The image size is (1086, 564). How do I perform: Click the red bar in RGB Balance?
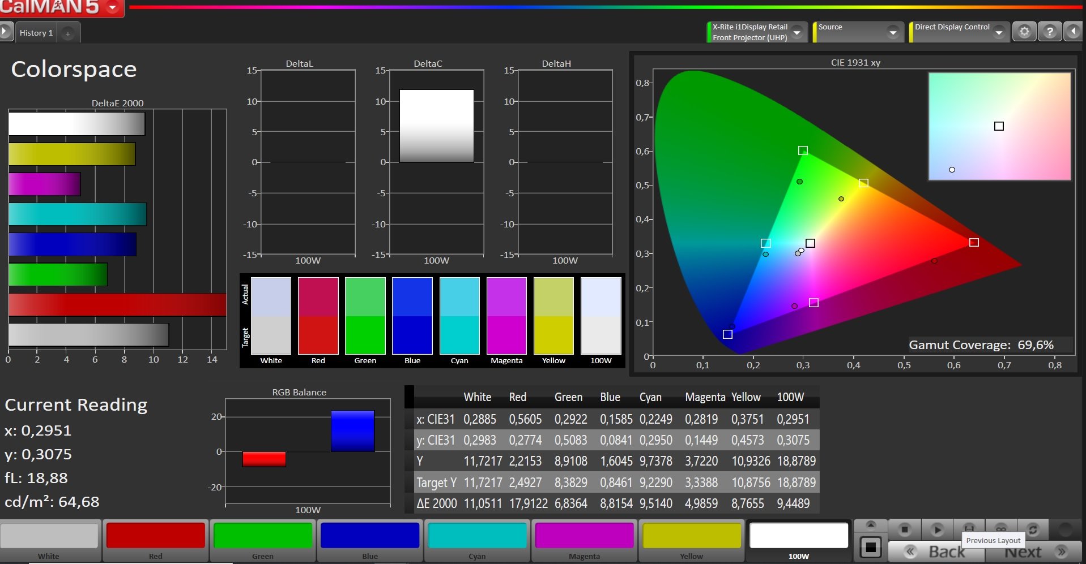pyautogui.click(x=264, y=459)
